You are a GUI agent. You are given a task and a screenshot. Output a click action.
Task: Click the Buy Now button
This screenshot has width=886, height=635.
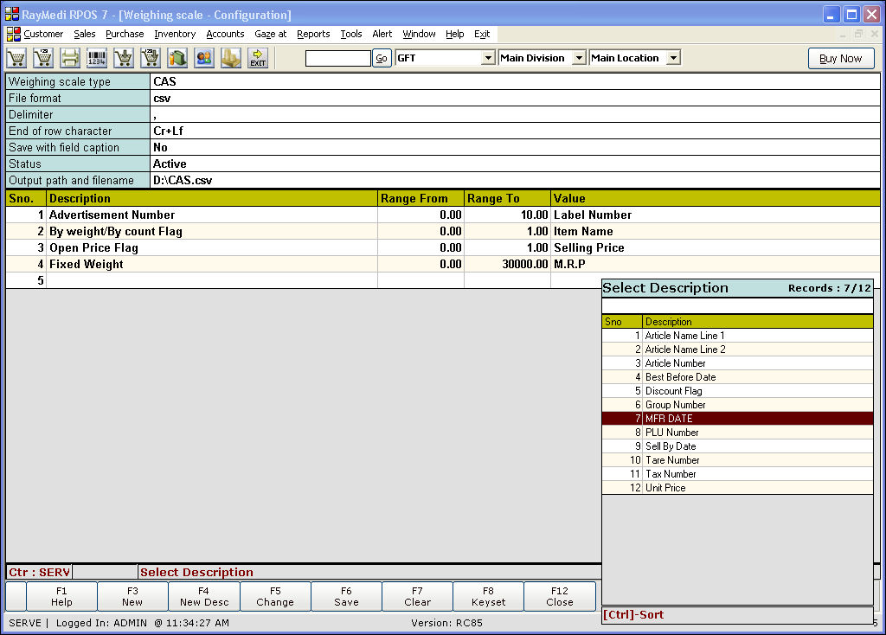point(840,58)
